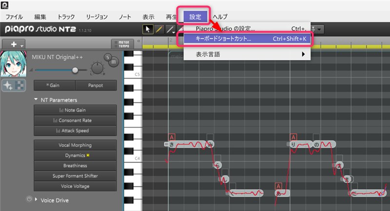
Task: Click the bars icon on Note Gain
Action: [x=61, y=110]
